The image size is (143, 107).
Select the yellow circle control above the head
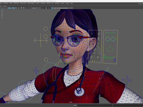tap(46, 29)
